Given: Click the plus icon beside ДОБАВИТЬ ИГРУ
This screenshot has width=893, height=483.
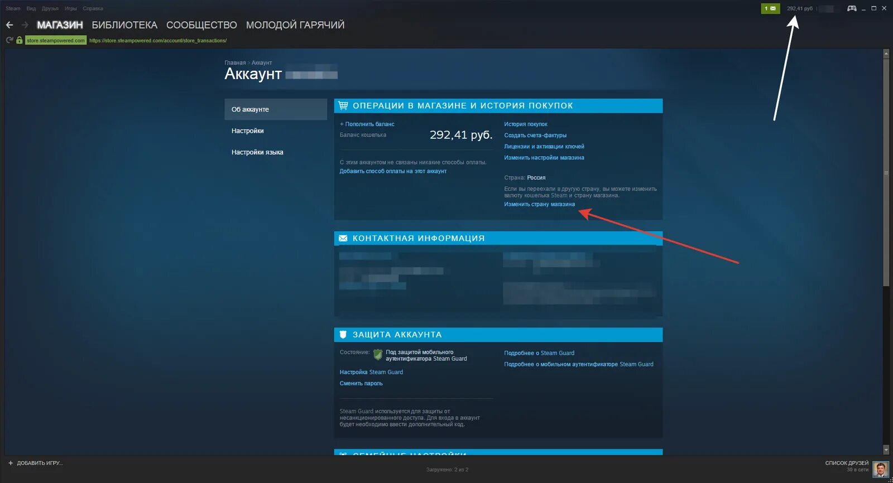Looking at the screenshot, I should (11, 463).
